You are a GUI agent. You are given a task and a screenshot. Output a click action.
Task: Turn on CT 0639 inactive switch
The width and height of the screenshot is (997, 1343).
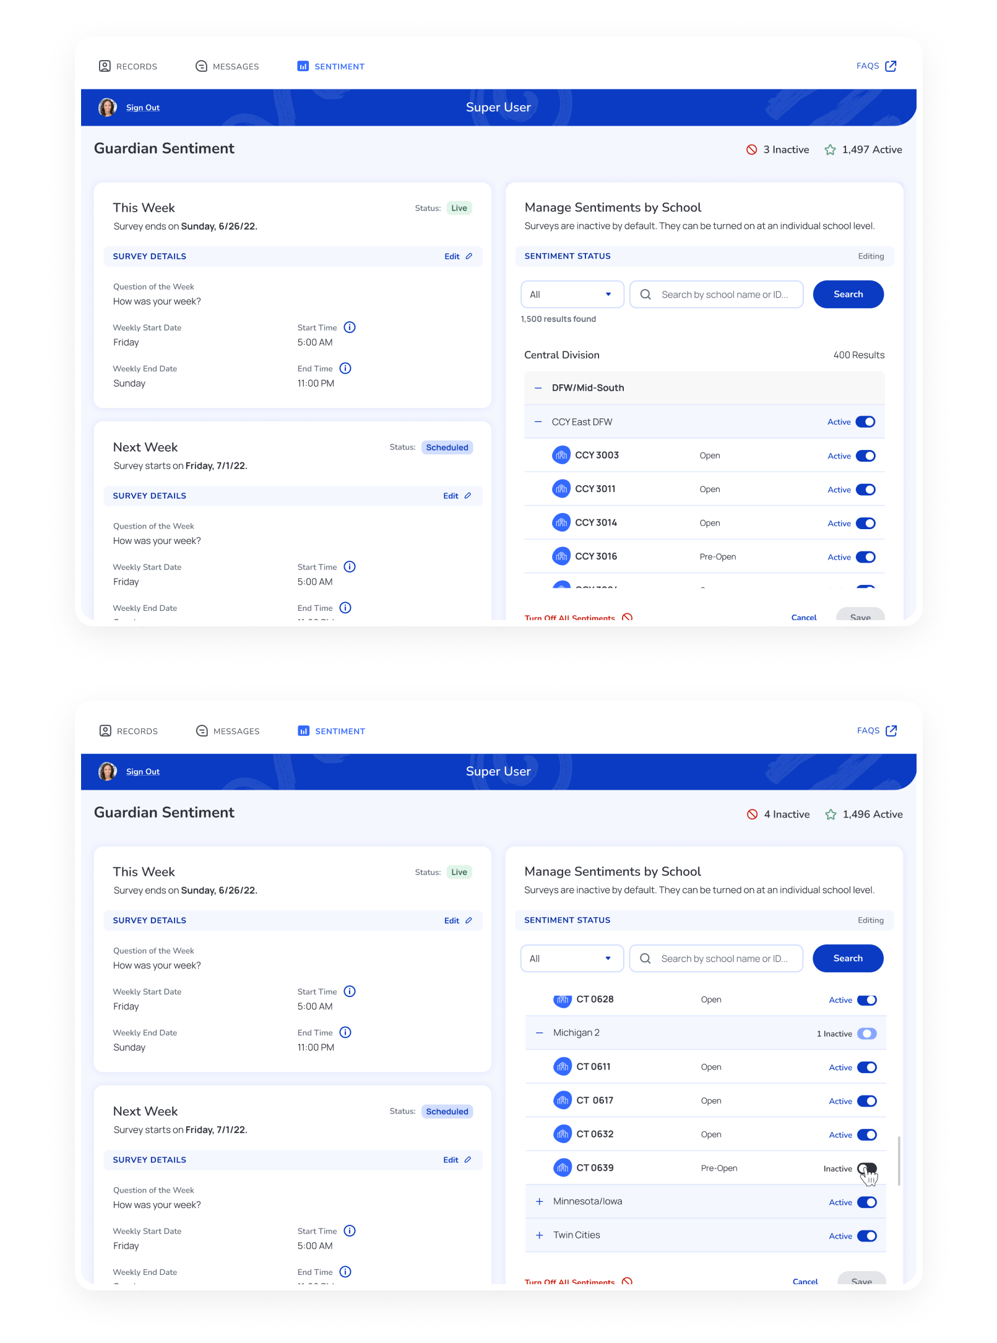pyautogui.click(x=867, y=1168)
